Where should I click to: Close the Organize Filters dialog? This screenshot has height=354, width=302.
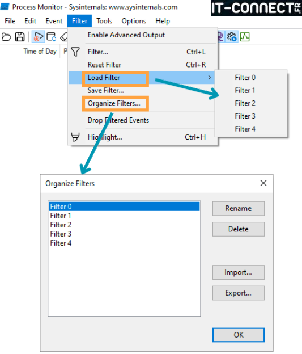(x=263, y=183)
